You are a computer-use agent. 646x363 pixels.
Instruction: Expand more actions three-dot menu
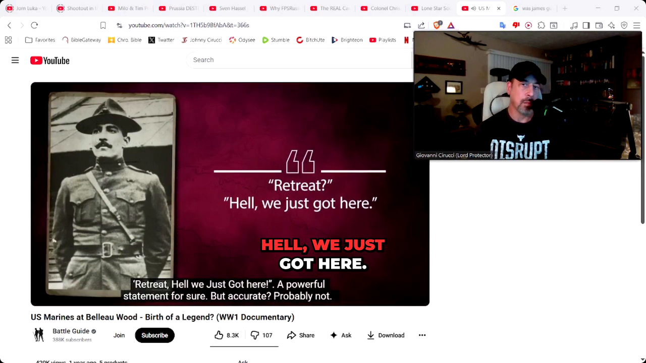pos(422,335)
